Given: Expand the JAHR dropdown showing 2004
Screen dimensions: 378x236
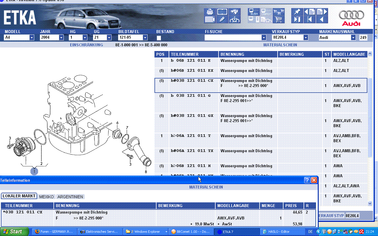Looking at the screenshot, I should pyautogui.click(x=61, y=38).
